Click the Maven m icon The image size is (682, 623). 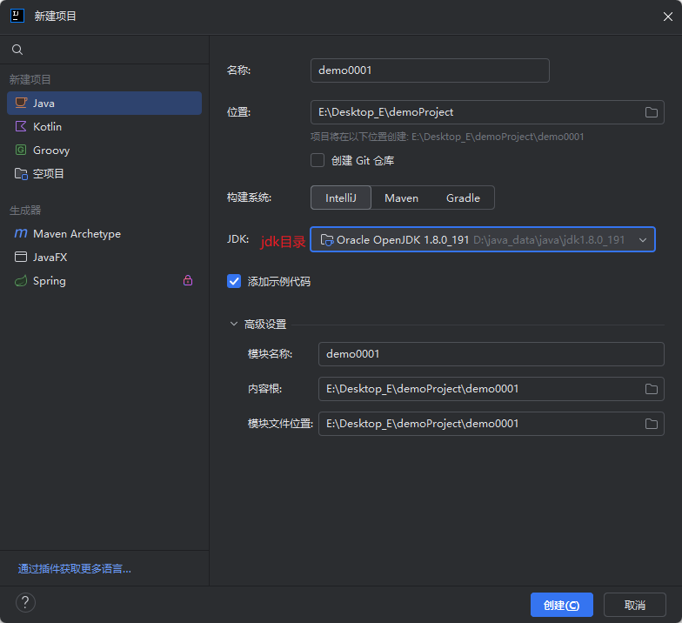pyautogui.click(x=21, y=233)
